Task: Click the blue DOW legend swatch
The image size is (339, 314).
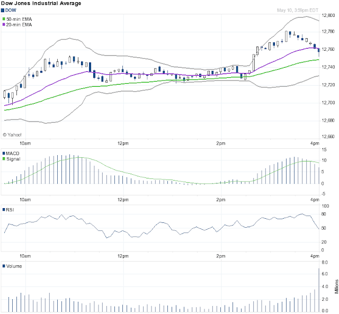Action: pos(3,11)
